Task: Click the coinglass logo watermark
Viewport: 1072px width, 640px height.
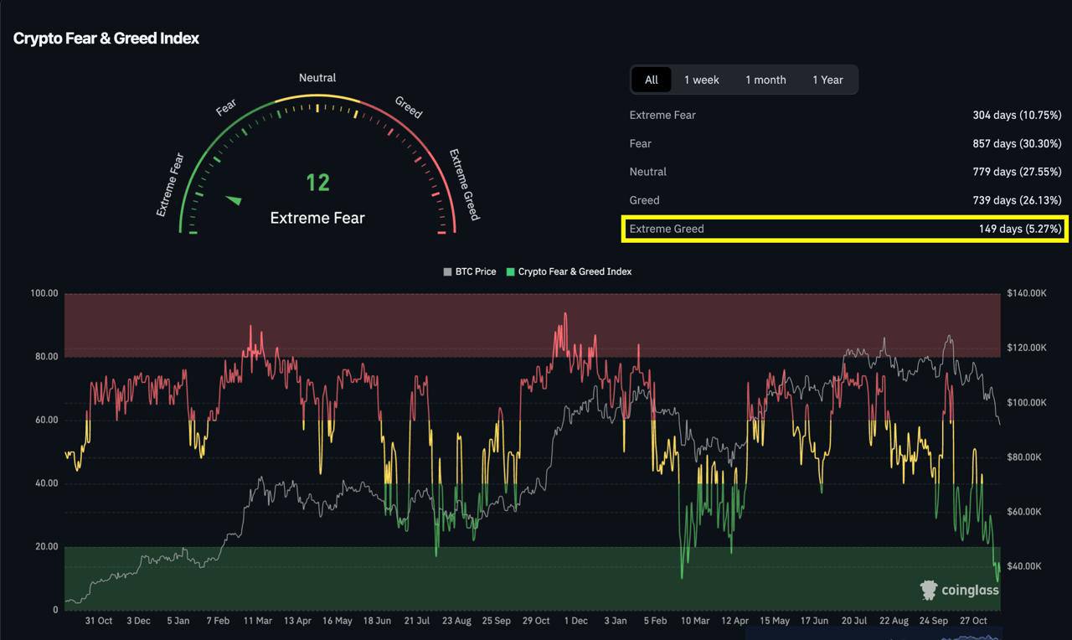Action: coord(960,590)
